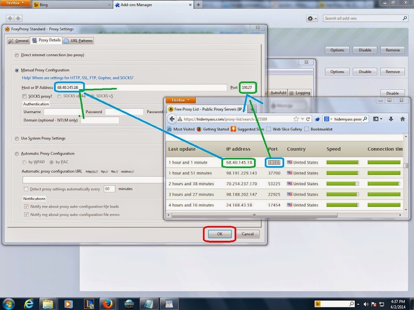Bookmark the page with the star icon
This screenshot has height=310, width=414.
[x=296, y=119]
